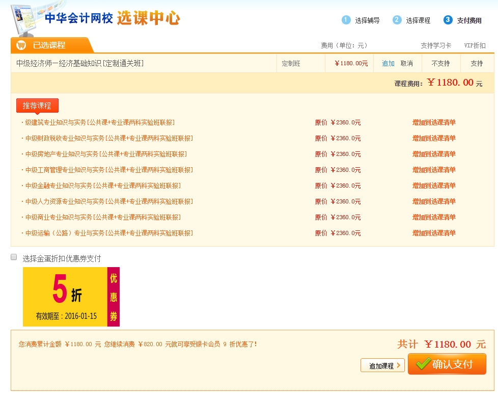Click the green checkmark on 确认支付 button
498x393 pixels.
(x=423, y=364)
